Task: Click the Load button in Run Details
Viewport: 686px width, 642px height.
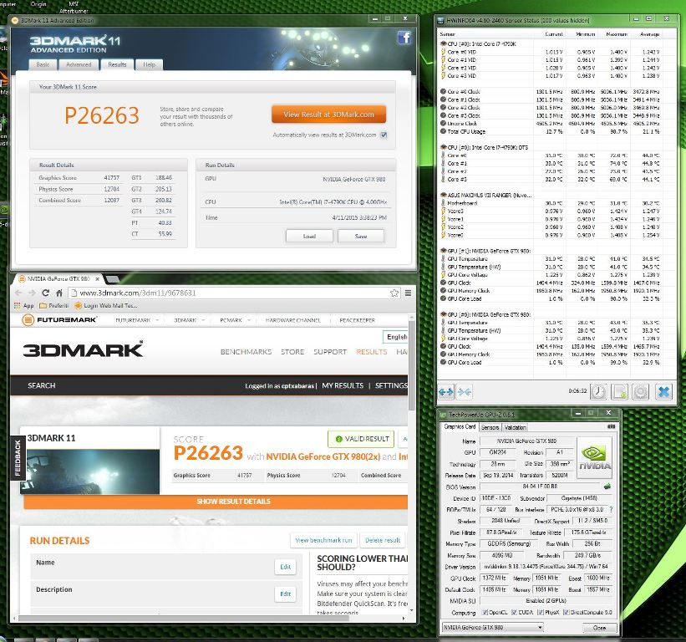Action: pyautogui.click(x=309, y=236)
